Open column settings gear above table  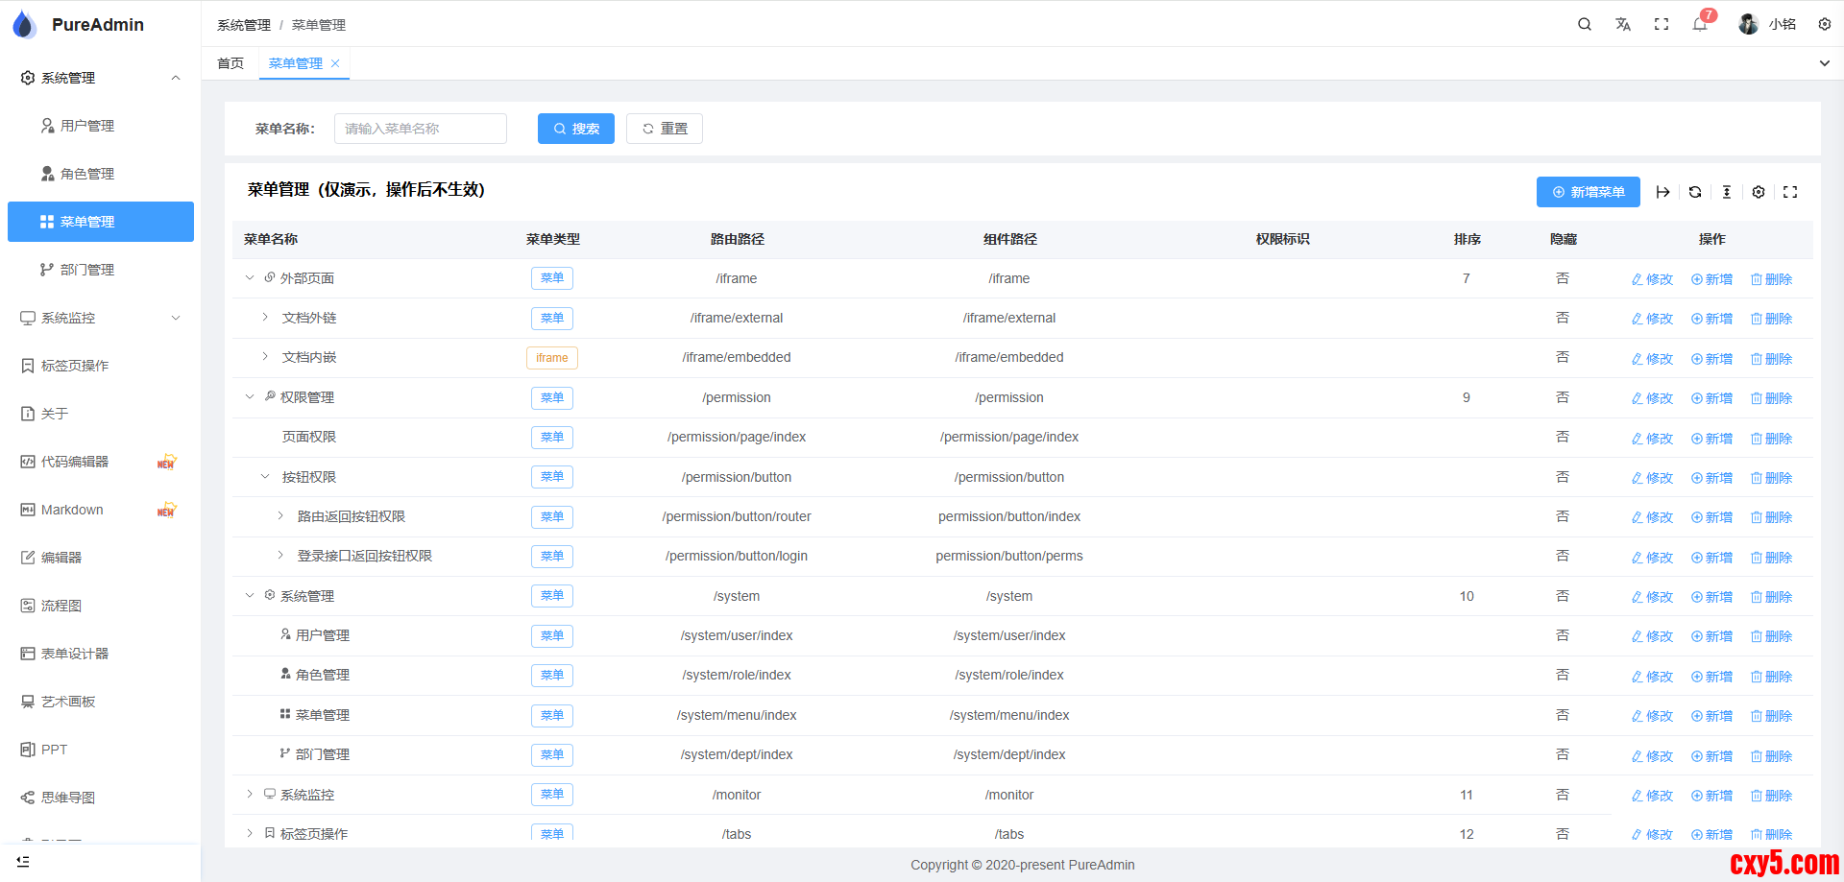click(x=1758, y=192)
